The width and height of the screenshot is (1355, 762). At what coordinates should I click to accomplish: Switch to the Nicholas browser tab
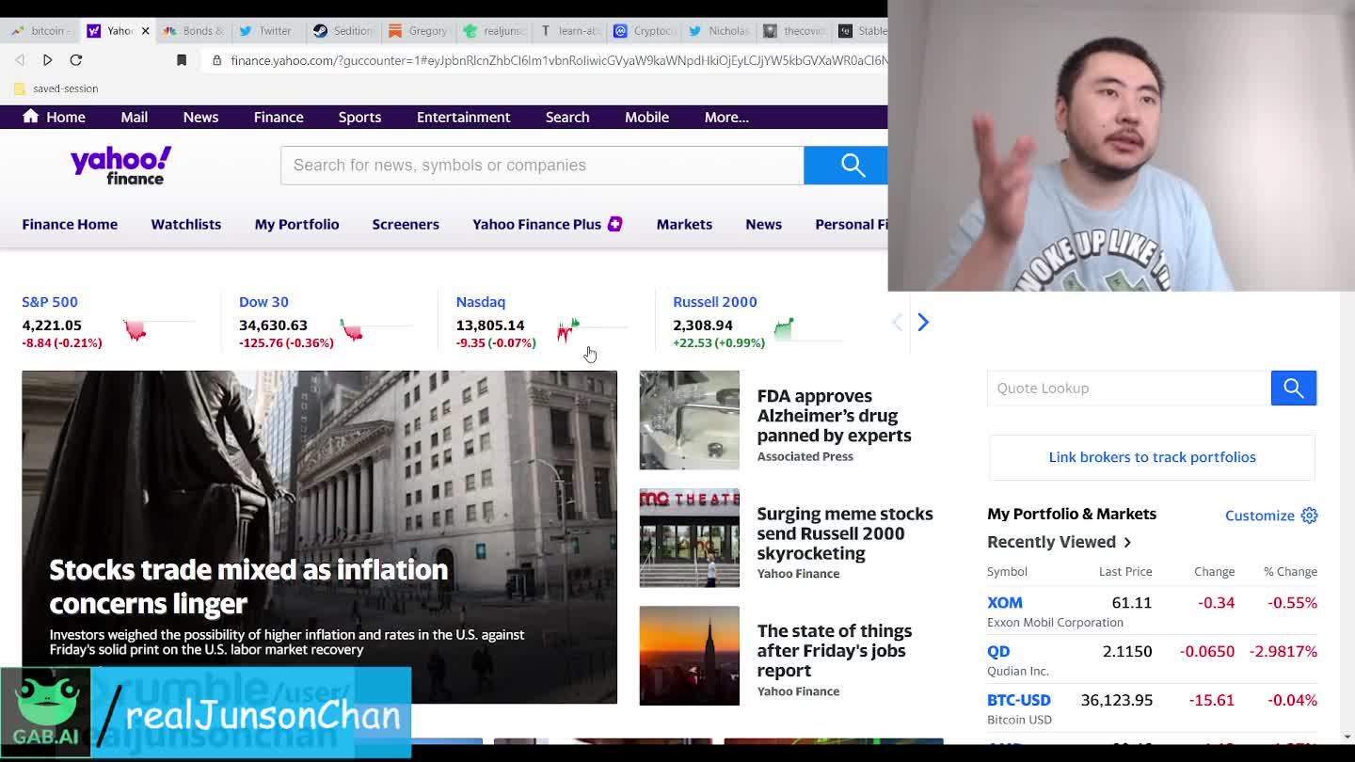(721, 31)
